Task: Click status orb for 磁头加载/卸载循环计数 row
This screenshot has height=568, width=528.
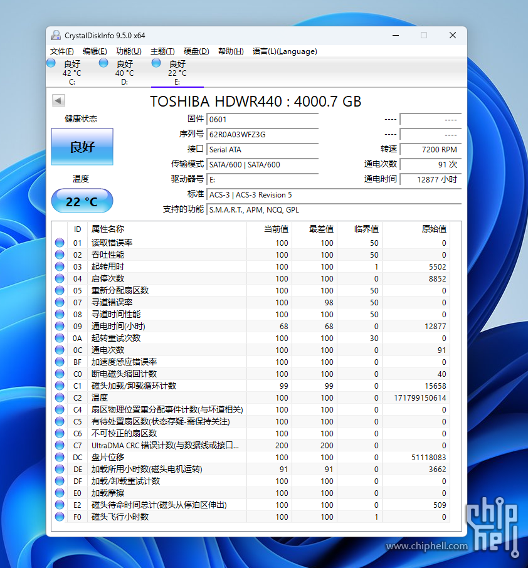Action: (60, 386)
